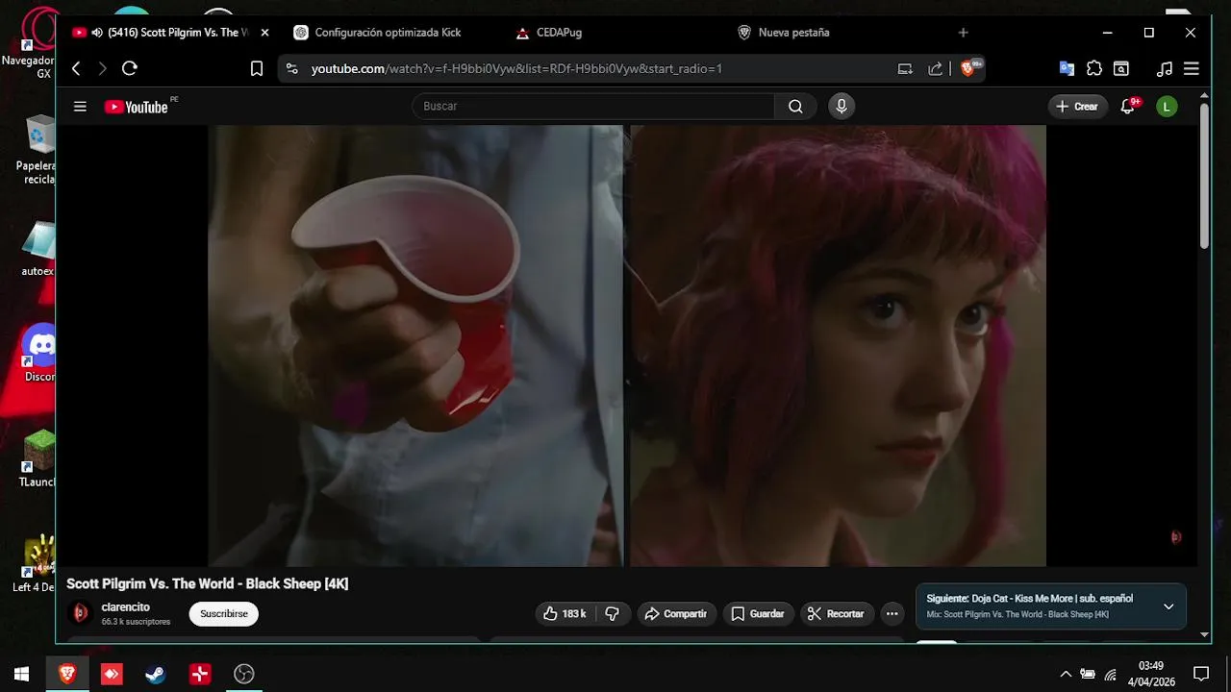Open a new browser tab

[963, 33]
